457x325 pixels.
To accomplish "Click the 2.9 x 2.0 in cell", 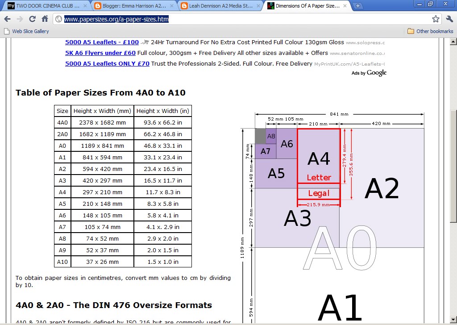I will [x=162, y=238].
